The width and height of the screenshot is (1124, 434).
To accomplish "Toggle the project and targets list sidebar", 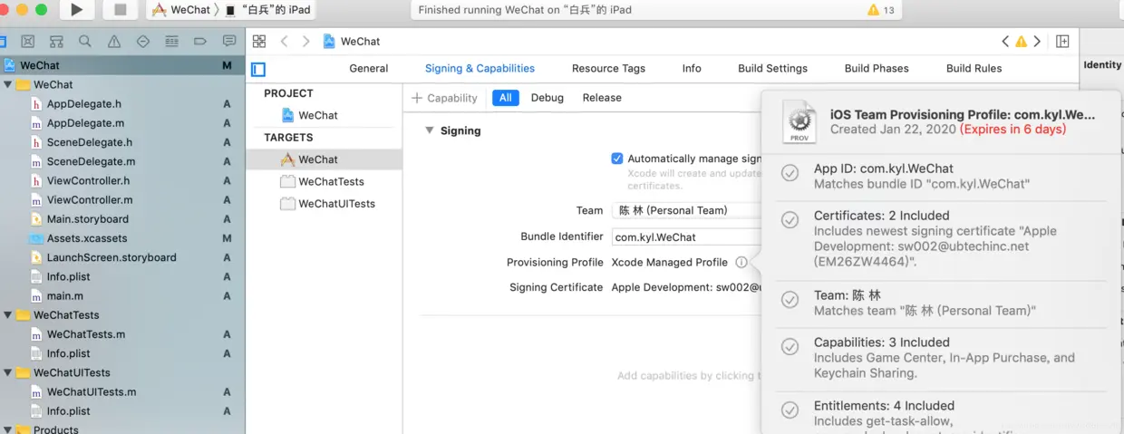I will pos(258,69).
